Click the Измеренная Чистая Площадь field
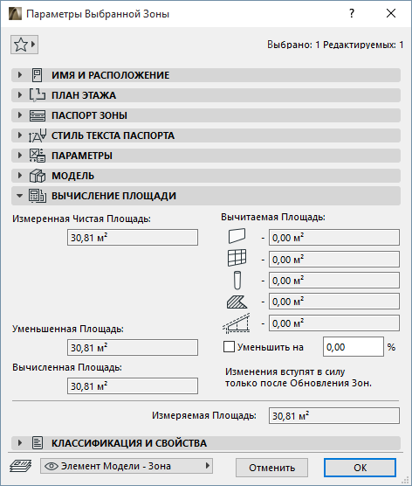Screen dimensions: 412x486 [x=133, y=238]
